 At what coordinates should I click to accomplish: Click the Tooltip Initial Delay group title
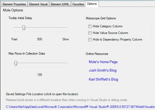click(20, 18)
